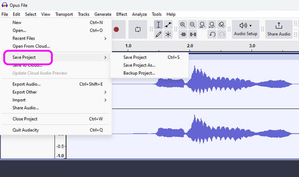Choose New from File menu
299x177 pixels.
click(56, 22)
